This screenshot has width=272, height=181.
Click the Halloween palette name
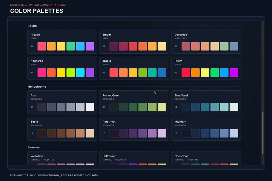pyautogui.click(x=109, y=156)
